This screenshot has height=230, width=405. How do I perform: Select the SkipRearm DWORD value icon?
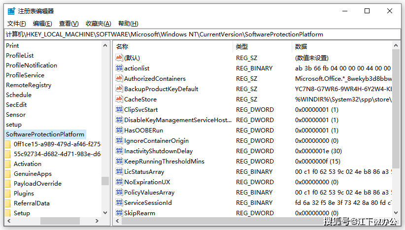point(119,213)
